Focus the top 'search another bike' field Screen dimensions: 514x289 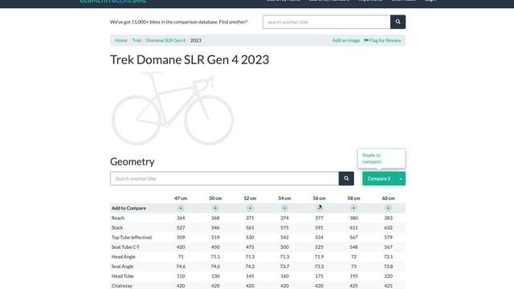click(327, 22)
